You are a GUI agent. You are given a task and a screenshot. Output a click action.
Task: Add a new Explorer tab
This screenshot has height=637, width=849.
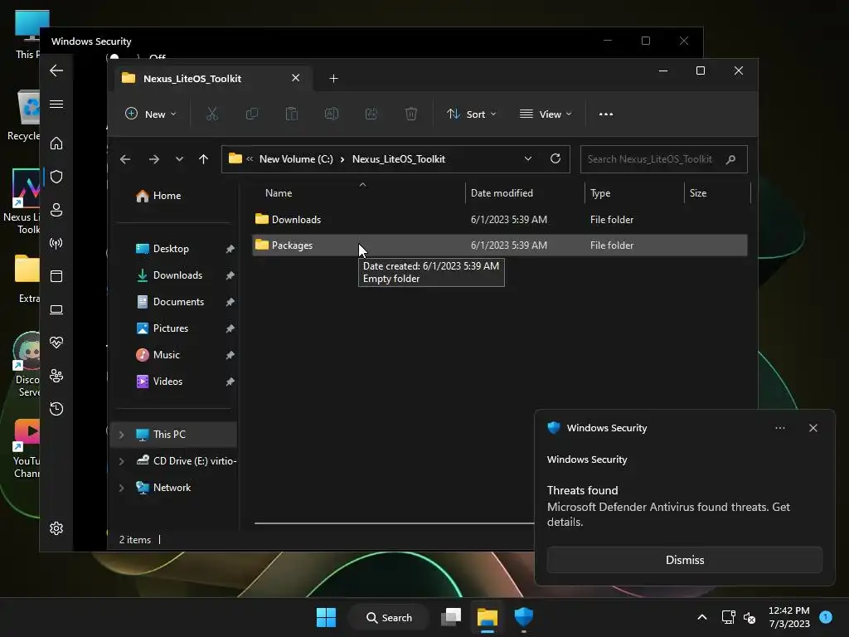[x=333, y=79]
